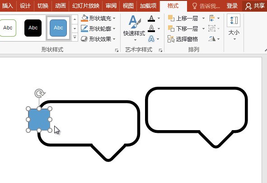267x183 pixels.
Task: Open the 形状效果 shape effects menu
Action: click(x=98, y=39)
